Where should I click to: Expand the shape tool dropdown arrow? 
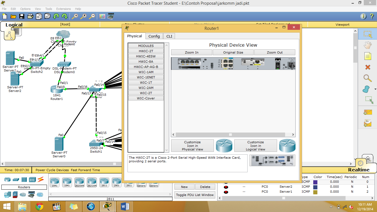pos(375,89)
